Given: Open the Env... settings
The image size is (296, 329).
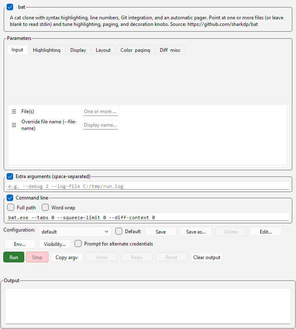Looking at the screenshot, I should 20,244.
